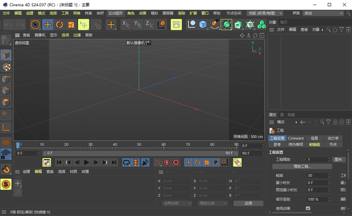Viewport: 352px width, 216px height.
Task: Switch to Polygons mode
Action: pyautogui.click(x=6, y=103)
